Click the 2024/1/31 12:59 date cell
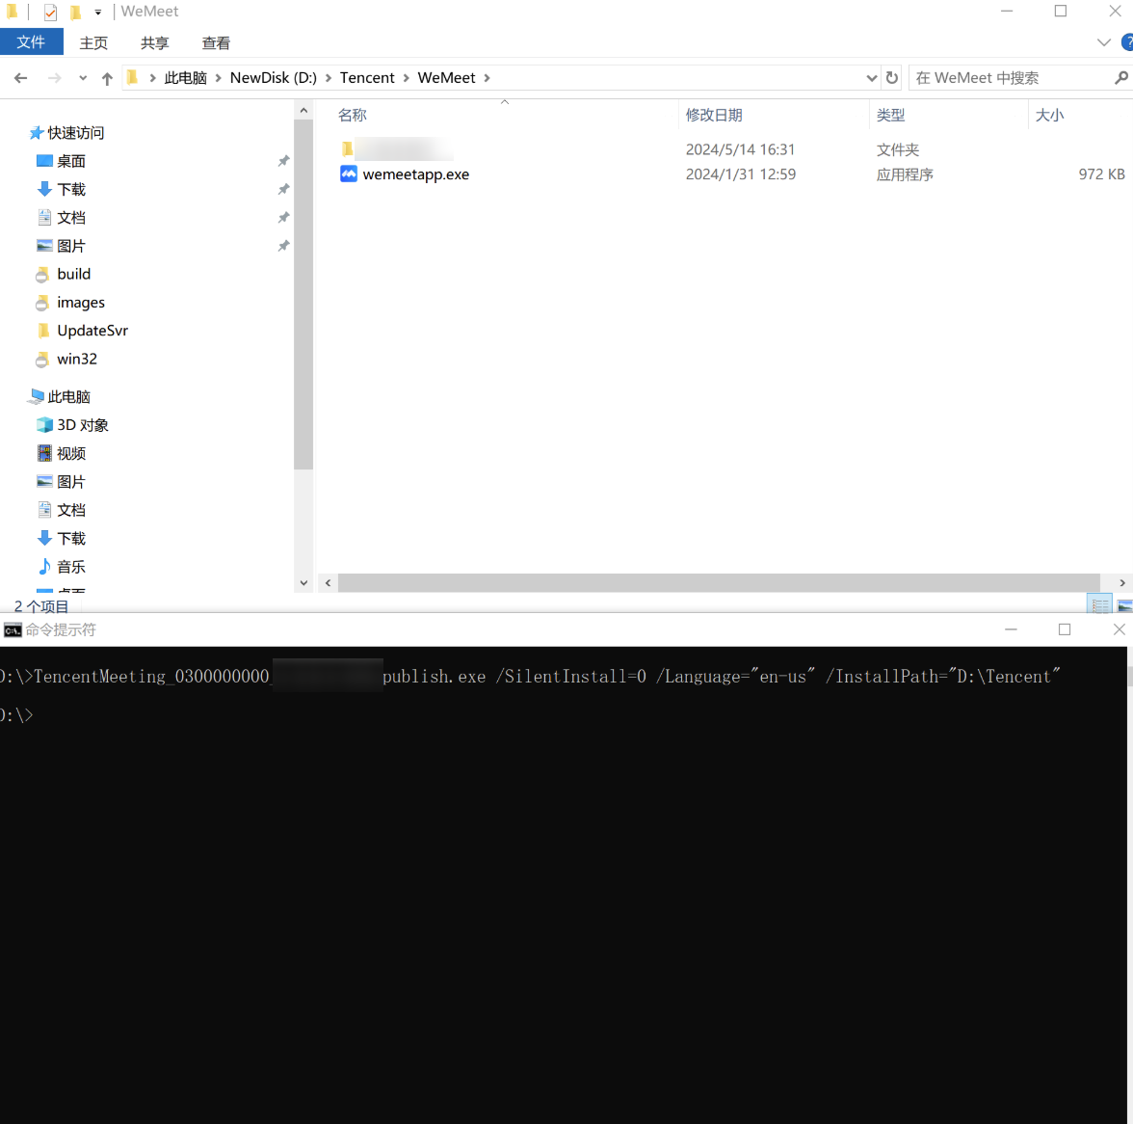 (x=741, y=174)
